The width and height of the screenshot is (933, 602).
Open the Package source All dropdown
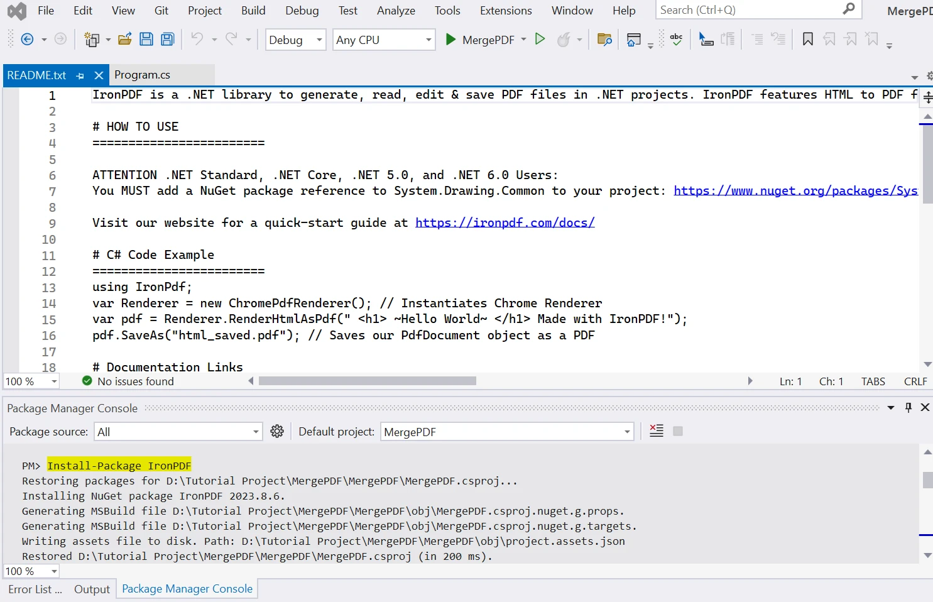(178, 432)
